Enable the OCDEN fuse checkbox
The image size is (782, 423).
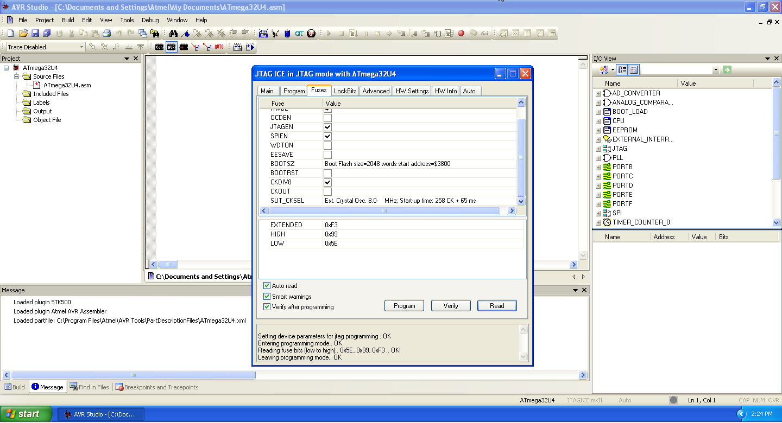click(x=327, y=118)
